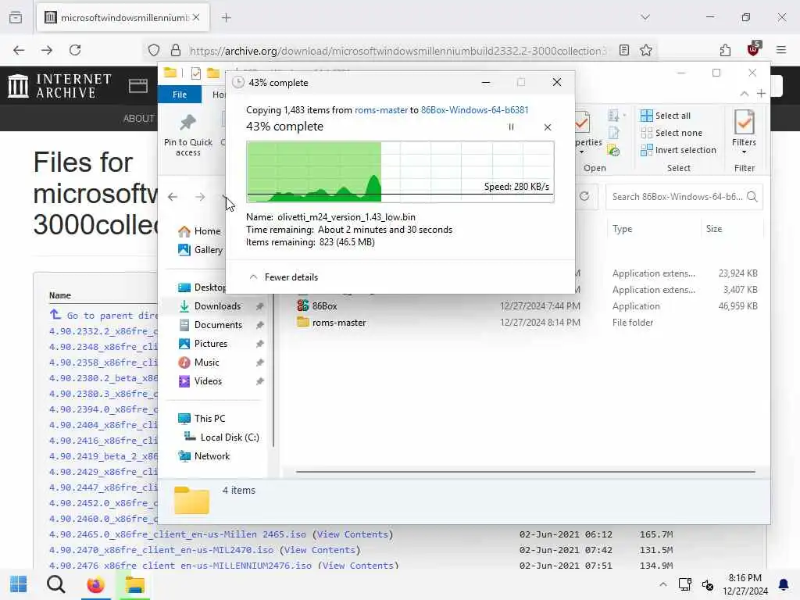The image size is (800, 600).
Task: Open the notification bell in the taskbar
Action: pyautogui.click(x=783, y=584)
